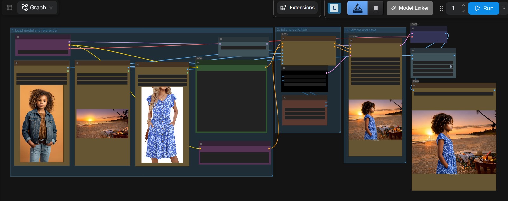Select the blue floral dress reference image
The width and height of the screenshot is (508, 201).
point(162,125)
